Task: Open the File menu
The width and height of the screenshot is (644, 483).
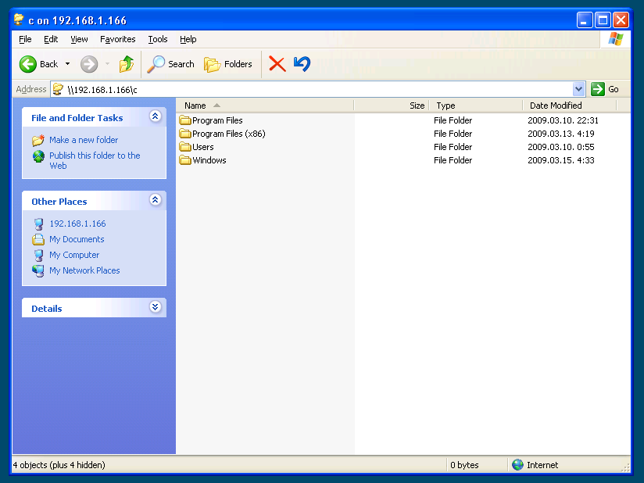Action: (x=25, y=39)
